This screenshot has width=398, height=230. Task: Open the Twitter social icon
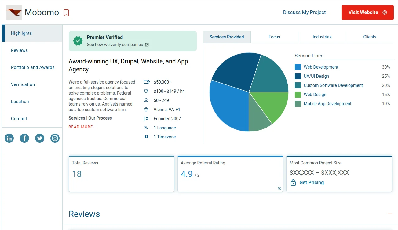40,138
